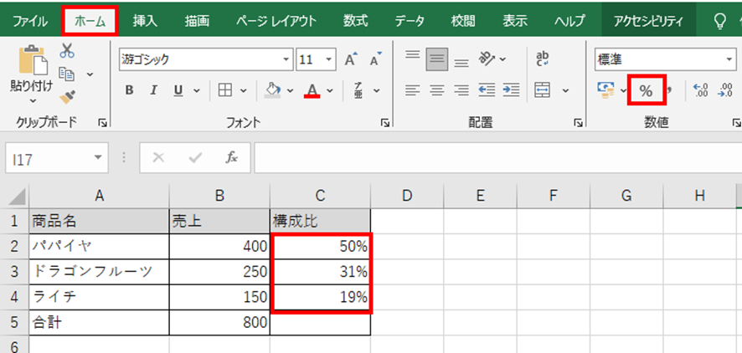Click the Increase Indent icon

pos(511,90)
